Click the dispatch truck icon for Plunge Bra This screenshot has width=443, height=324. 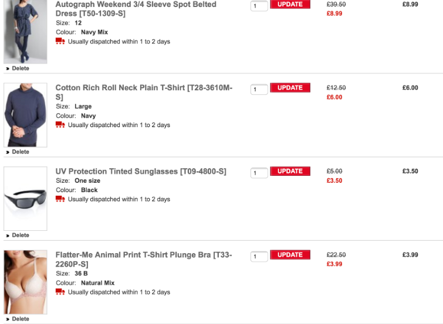pos(60,292)
